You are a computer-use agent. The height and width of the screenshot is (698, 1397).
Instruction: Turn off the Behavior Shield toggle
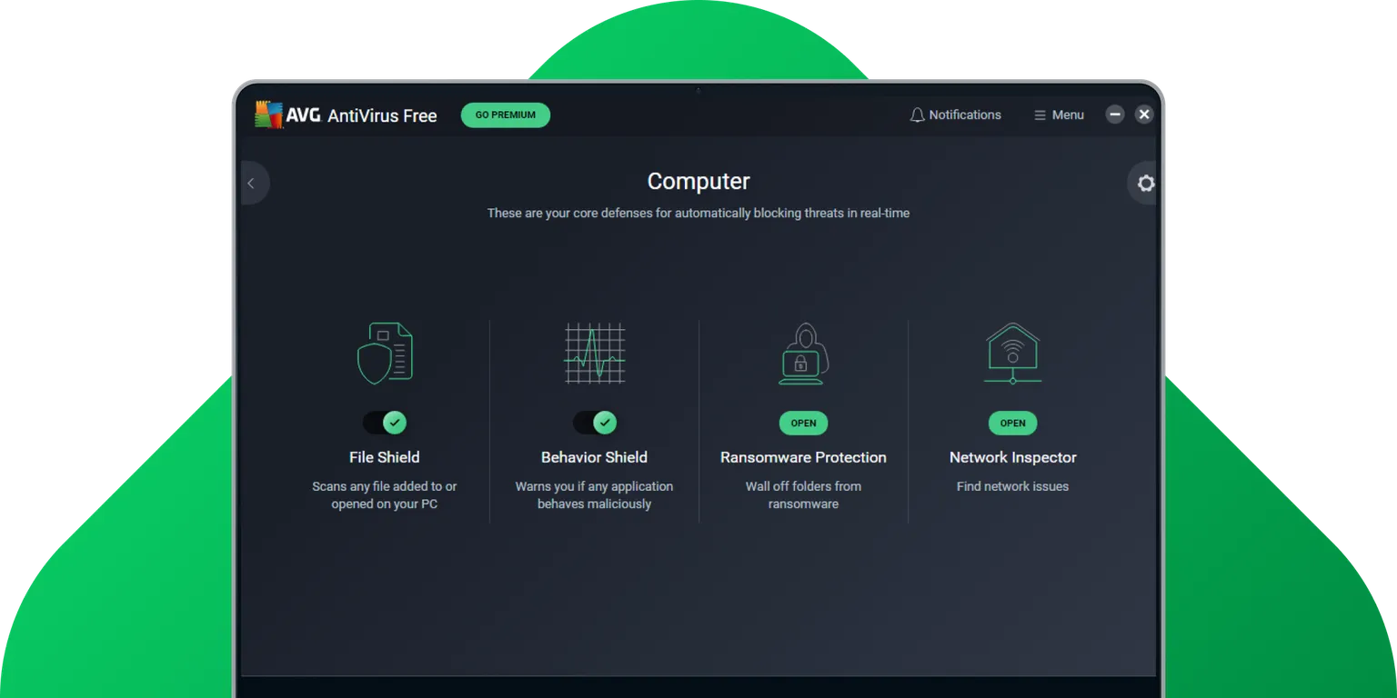coord(594,422)
